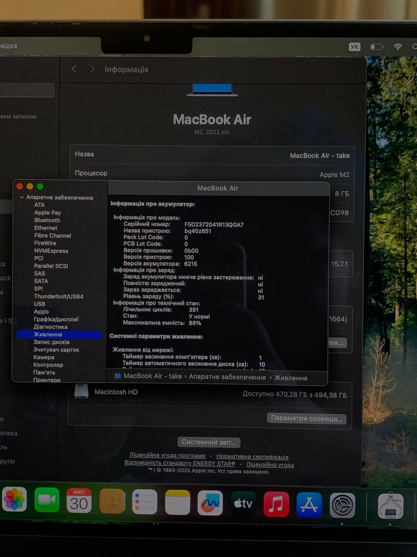Click Лічильник циклів value 351
417x557 pixels.
click(194, 310)
